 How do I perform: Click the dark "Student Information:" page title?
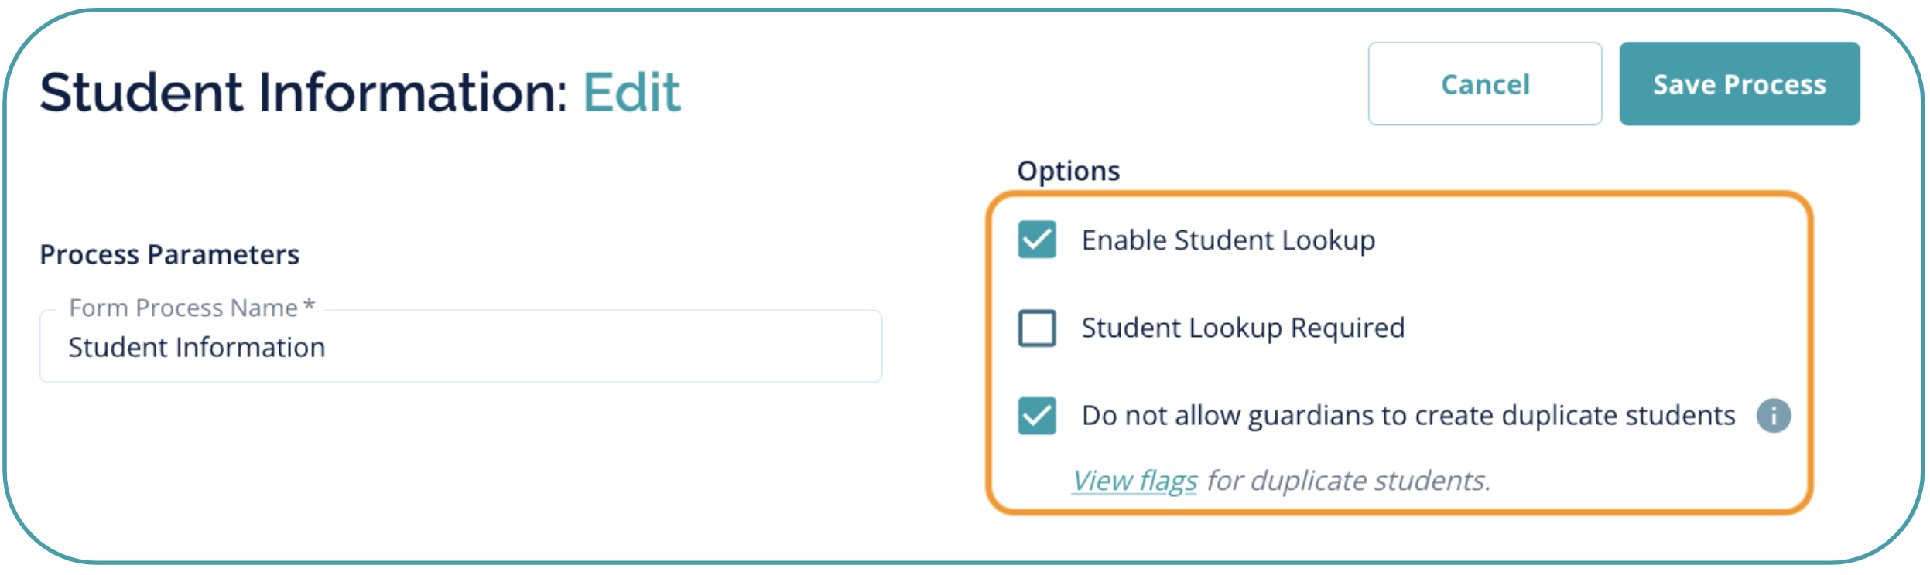(303, 92)
